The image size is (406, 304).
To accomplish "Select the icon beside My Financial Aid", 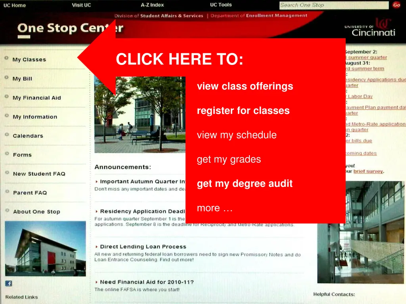I will (6, 95).
